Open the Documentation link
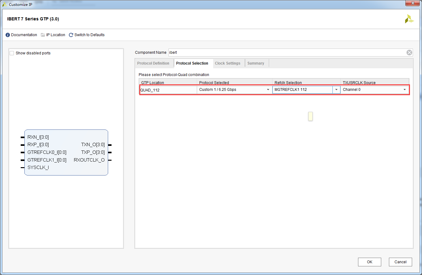 click(24, 35)
